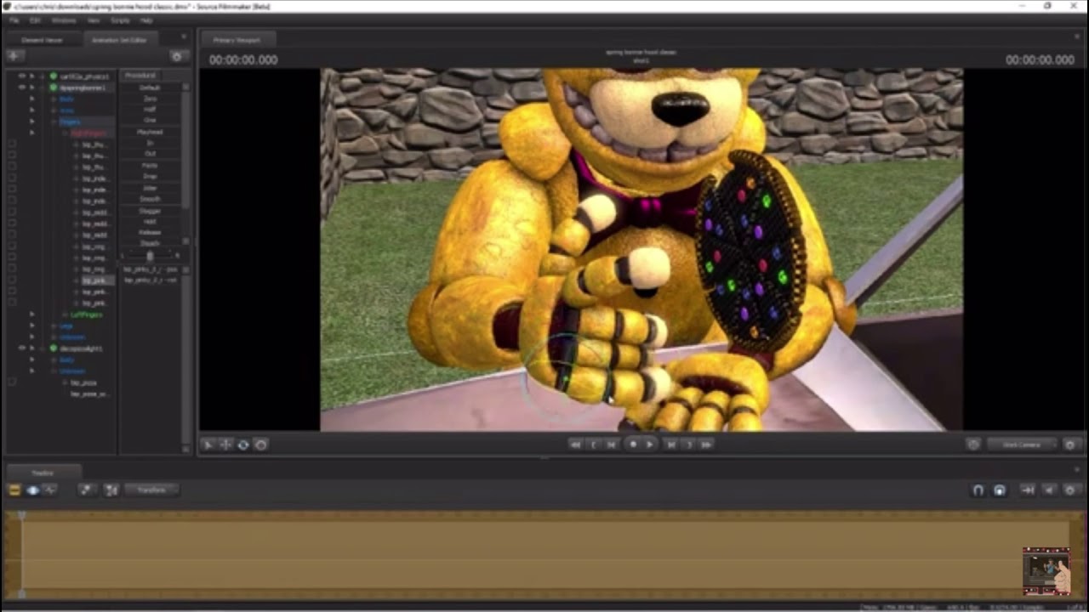Apply the Default procedural preset
The height and width of the screenshot is (612, 1089).
150,88
